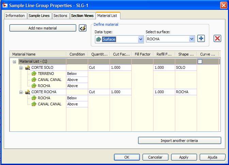The image size is (229, 165).
Task: Click the ROCHA shape style cell
Action: (x=186, y=92)
